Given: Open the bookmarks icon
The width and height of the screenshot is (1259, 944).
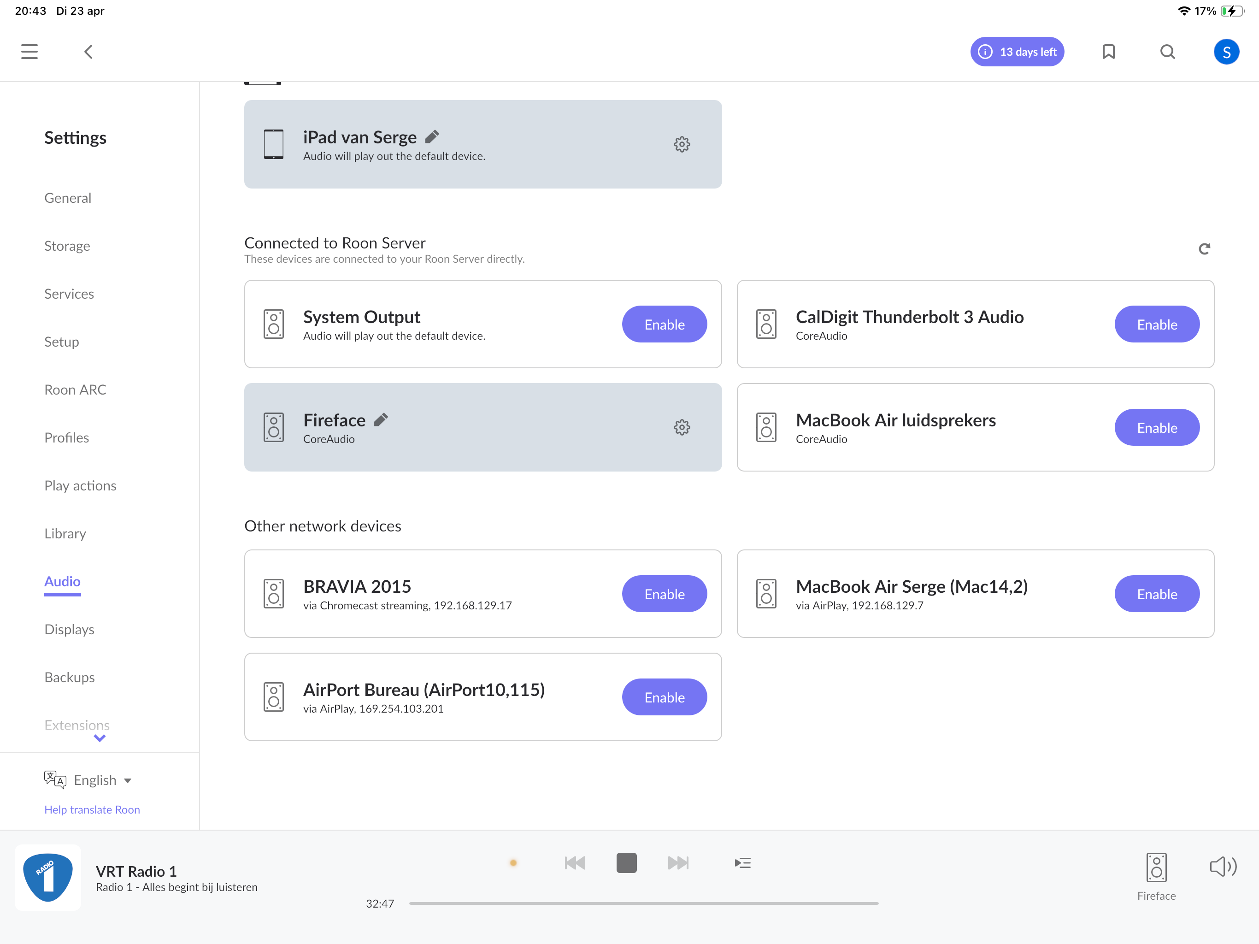Looking at the screenshot, I should pyautogui.click(x=1108, y=52).
